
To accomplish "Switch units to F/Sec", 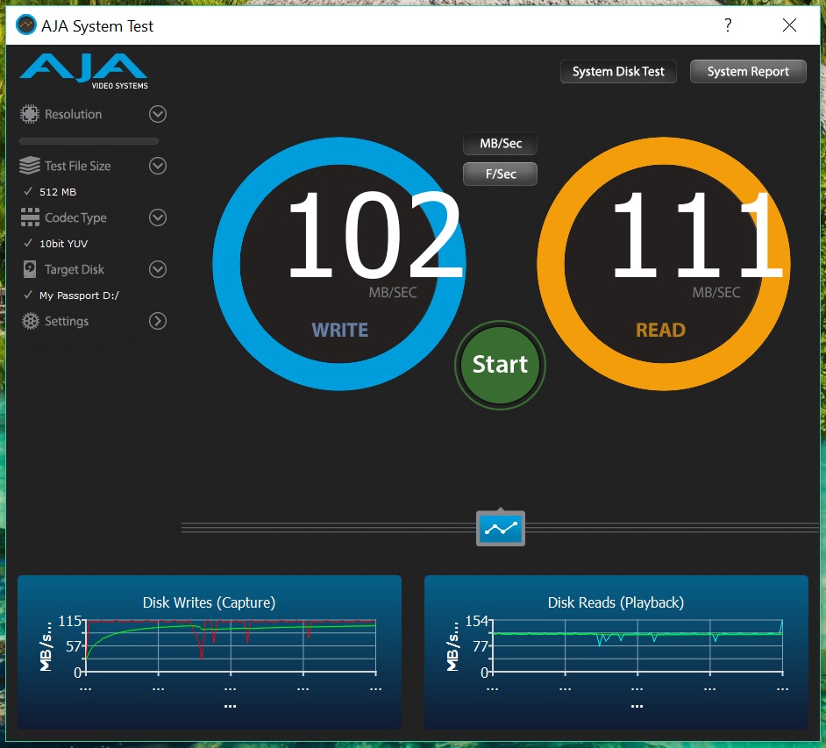I will point(501,174).
